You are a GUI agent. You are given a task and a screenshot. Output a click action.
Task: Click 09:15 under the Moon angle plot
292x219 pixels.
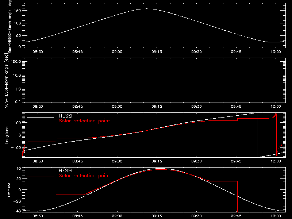(157, 106)
